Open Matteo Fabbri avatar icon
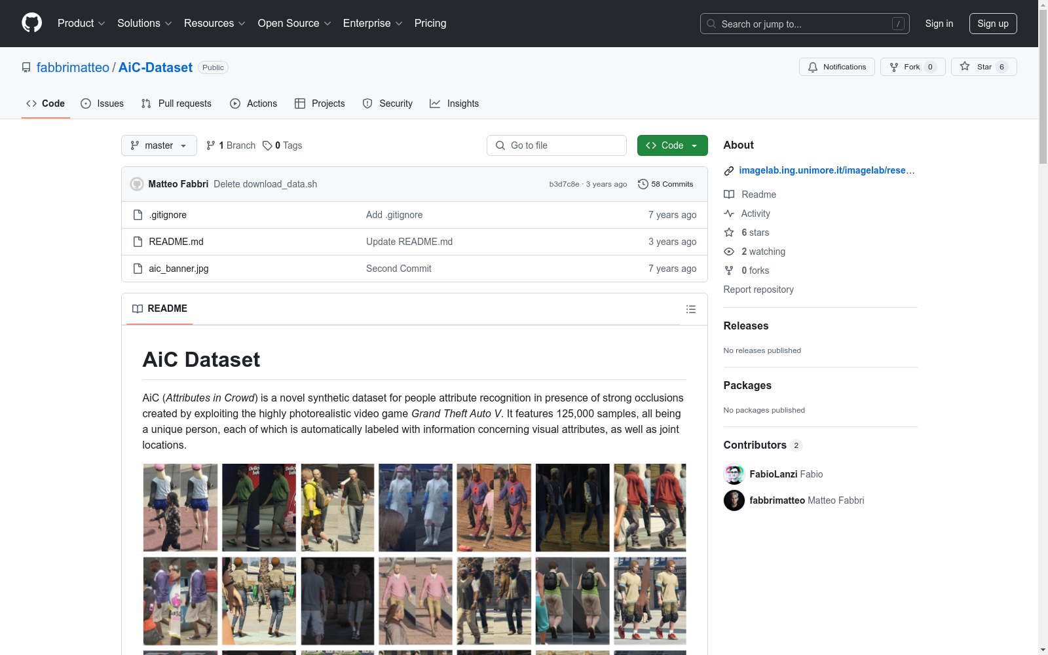 (137, 184)
